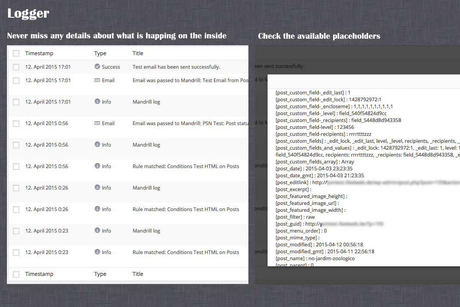The width and height of the screenshot is (460, 307).
Task: Click Info icon beside first 0:56 Mandrill log
Action: 97,145
